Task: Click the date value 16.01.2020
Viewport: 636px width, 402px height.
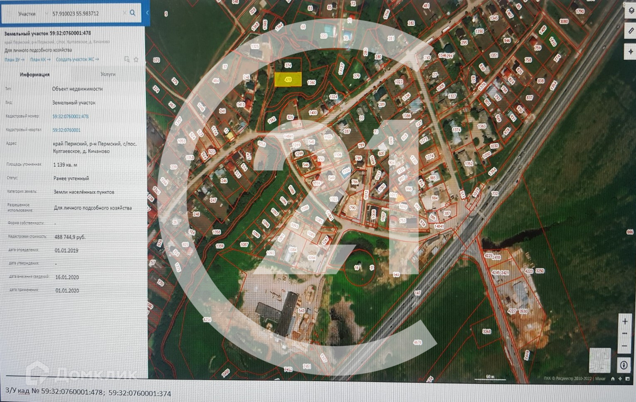Action: point(67,277)
